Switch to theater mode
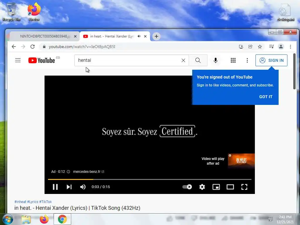The height and width of the screenshot is (225, 300). tap(230, 187)
